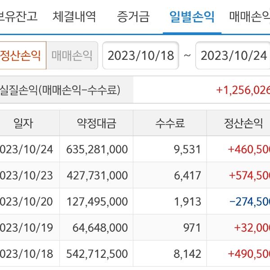Go to the 보유잔고 tab
Image resolution: width=270 pixels, height=270 pixels.
(19, 17)
